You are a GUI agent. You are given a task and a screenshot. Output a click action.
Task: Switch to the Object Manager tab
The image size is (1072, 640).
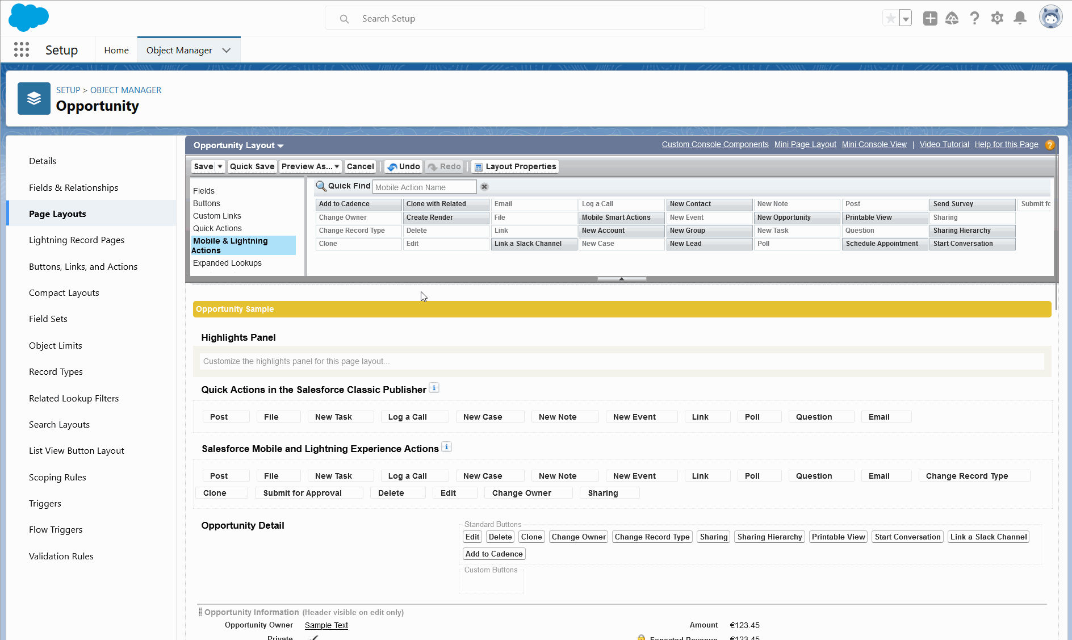pos(179,50)
